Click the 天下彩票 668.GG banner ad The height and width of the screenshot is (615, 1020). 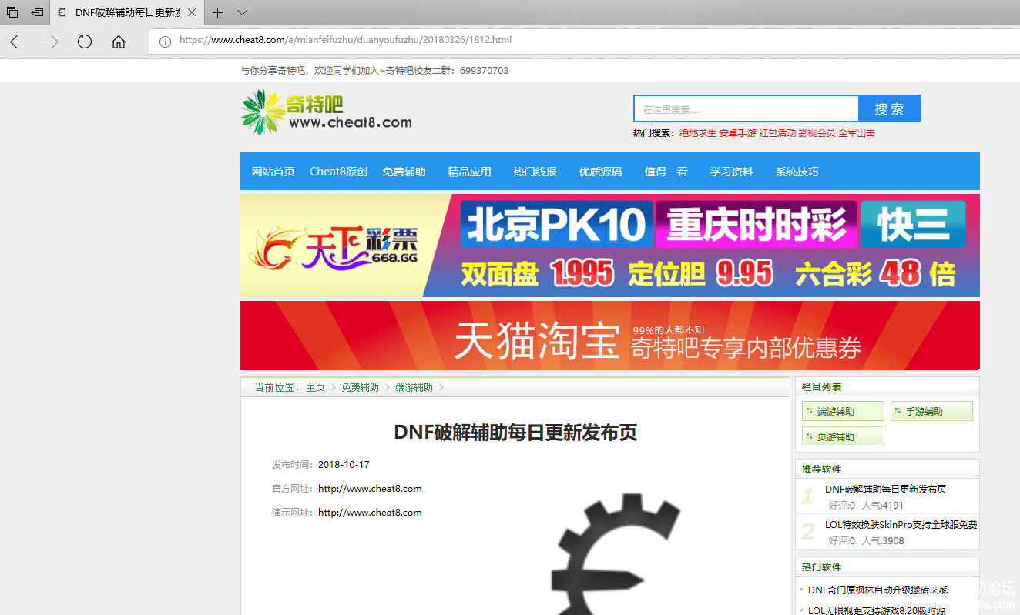coord(610,246)
